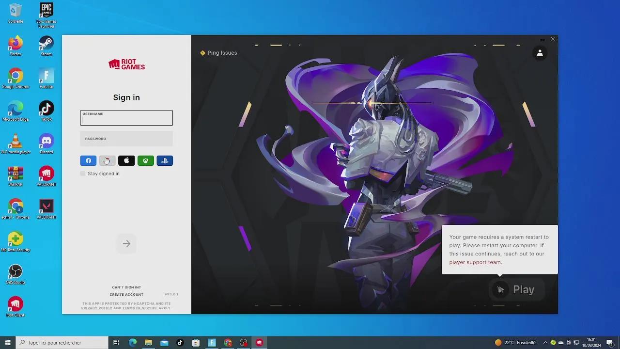Click the player support team link
The height and width of the screenshot is (349, 620).
point(475,262)
